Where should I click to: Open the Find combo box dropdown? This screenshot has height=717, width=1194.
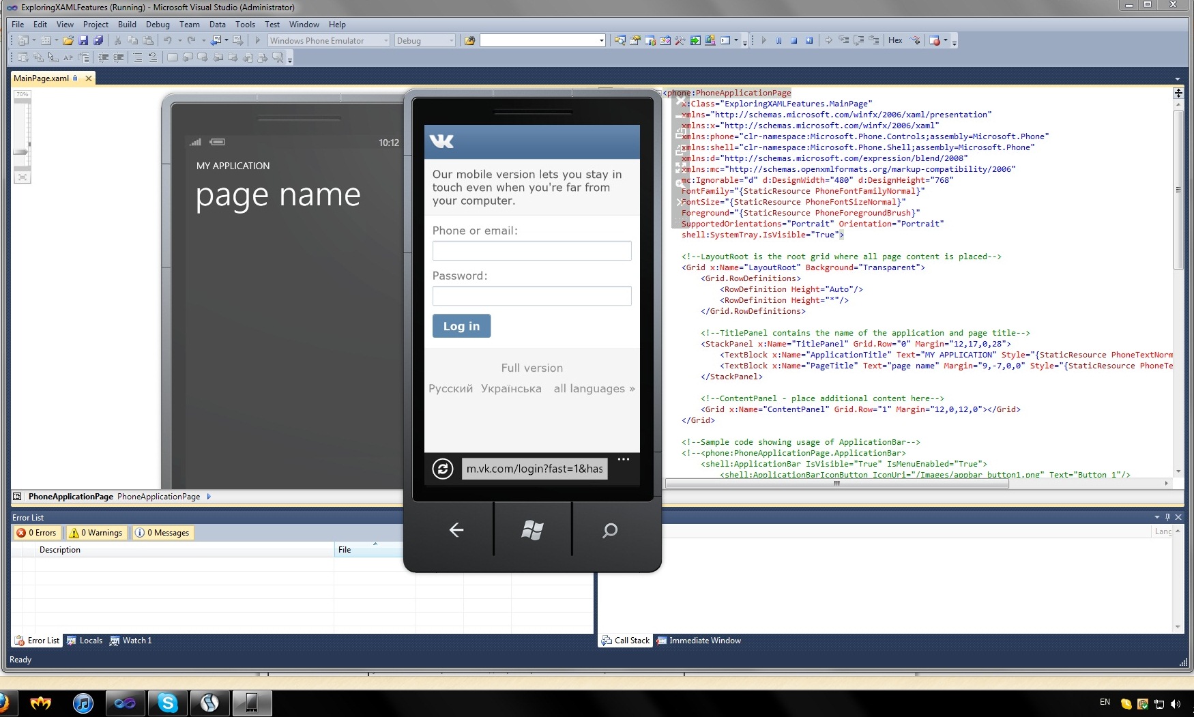[x=601, y=41]
